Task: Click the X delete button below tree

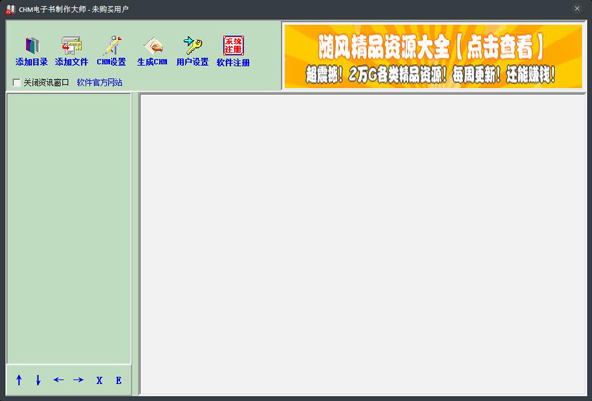Action: click(x=99, y=380)
